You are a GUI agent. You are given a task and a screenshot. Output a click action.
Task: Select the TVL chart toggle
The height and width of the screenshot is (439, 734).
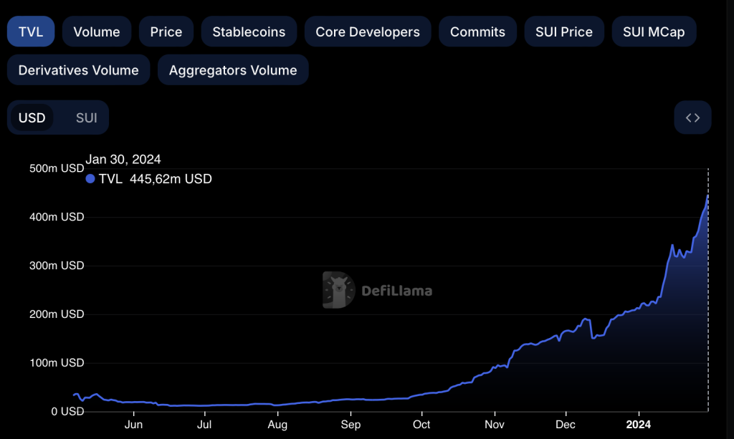click(31, 32)
